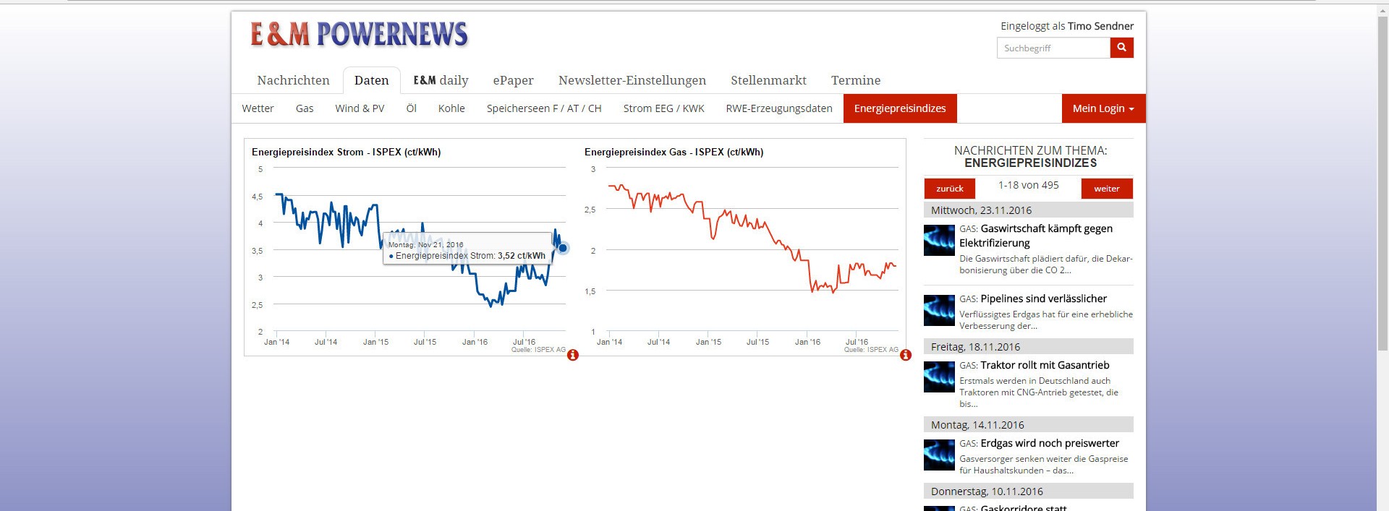The image size is (1389, 511).
Task: Click thumbnail beside Traktor rollt article
Action: (939, 377)
